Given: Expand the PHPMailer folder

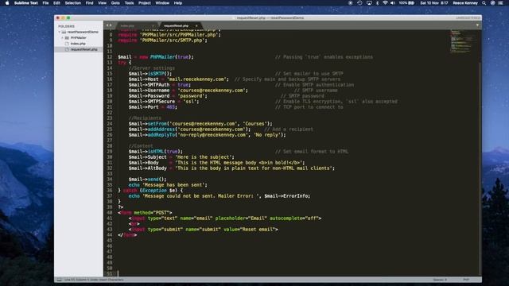Looking at the screenshot, I should [x=62, y=38].
